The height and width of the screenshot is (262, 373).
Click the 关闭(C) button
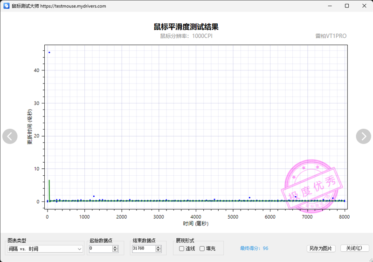[x=354, y=248]
